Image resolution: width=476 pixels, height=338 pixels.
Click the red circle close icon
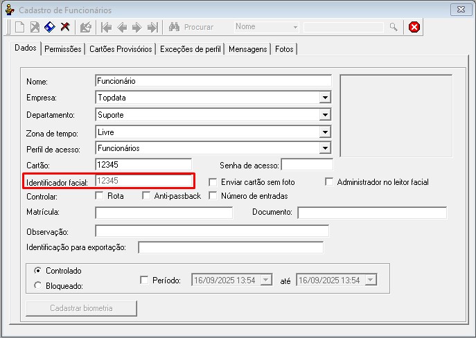(x=414, y=27)
